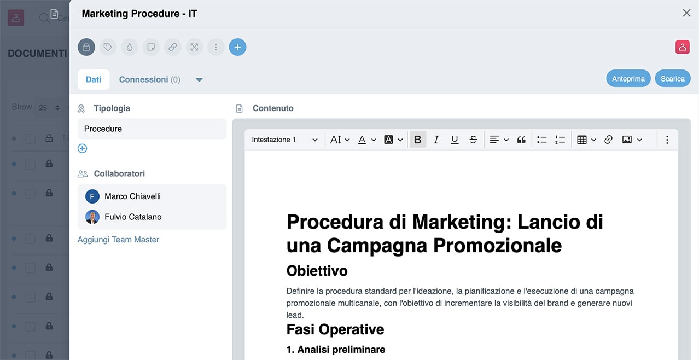This screenshot has width=699, height=360.
Task: Click the Procedure tipologia field
Action: tap(152, 129)
